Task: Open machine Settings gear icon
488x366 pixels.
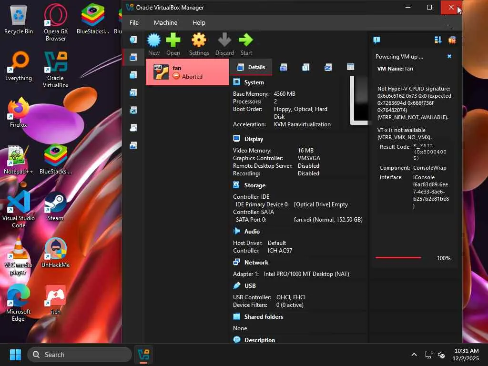Action: 199,44
